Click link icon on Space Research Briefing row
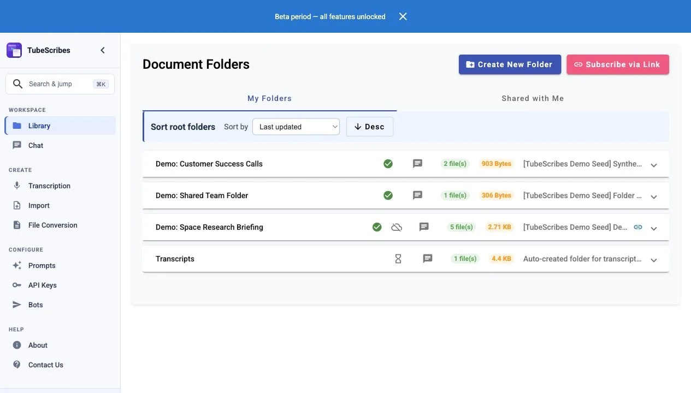Image resolution: width=691 pixels, height=393 pixels. pos(638,227)
